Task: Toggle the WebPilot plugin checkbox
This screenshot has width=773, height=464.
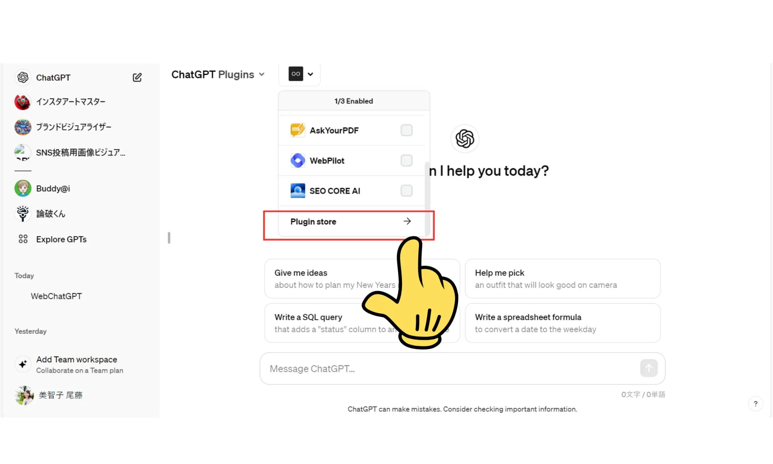Action: 406,160
